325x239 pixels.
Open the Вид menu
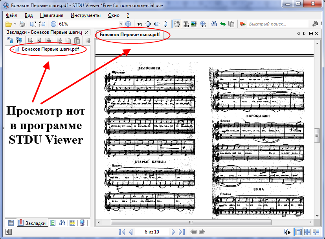pos(29,15)
